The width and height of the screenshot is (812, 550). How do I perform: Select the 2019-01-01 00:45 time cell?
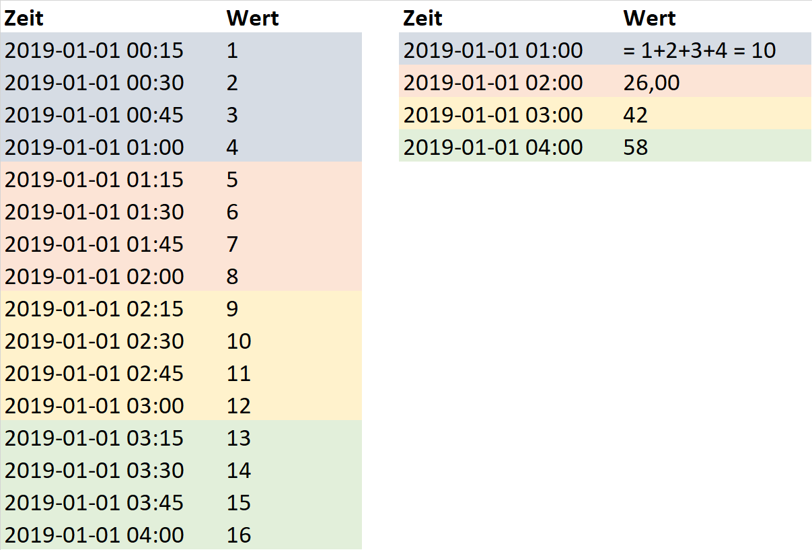(94, 115)
